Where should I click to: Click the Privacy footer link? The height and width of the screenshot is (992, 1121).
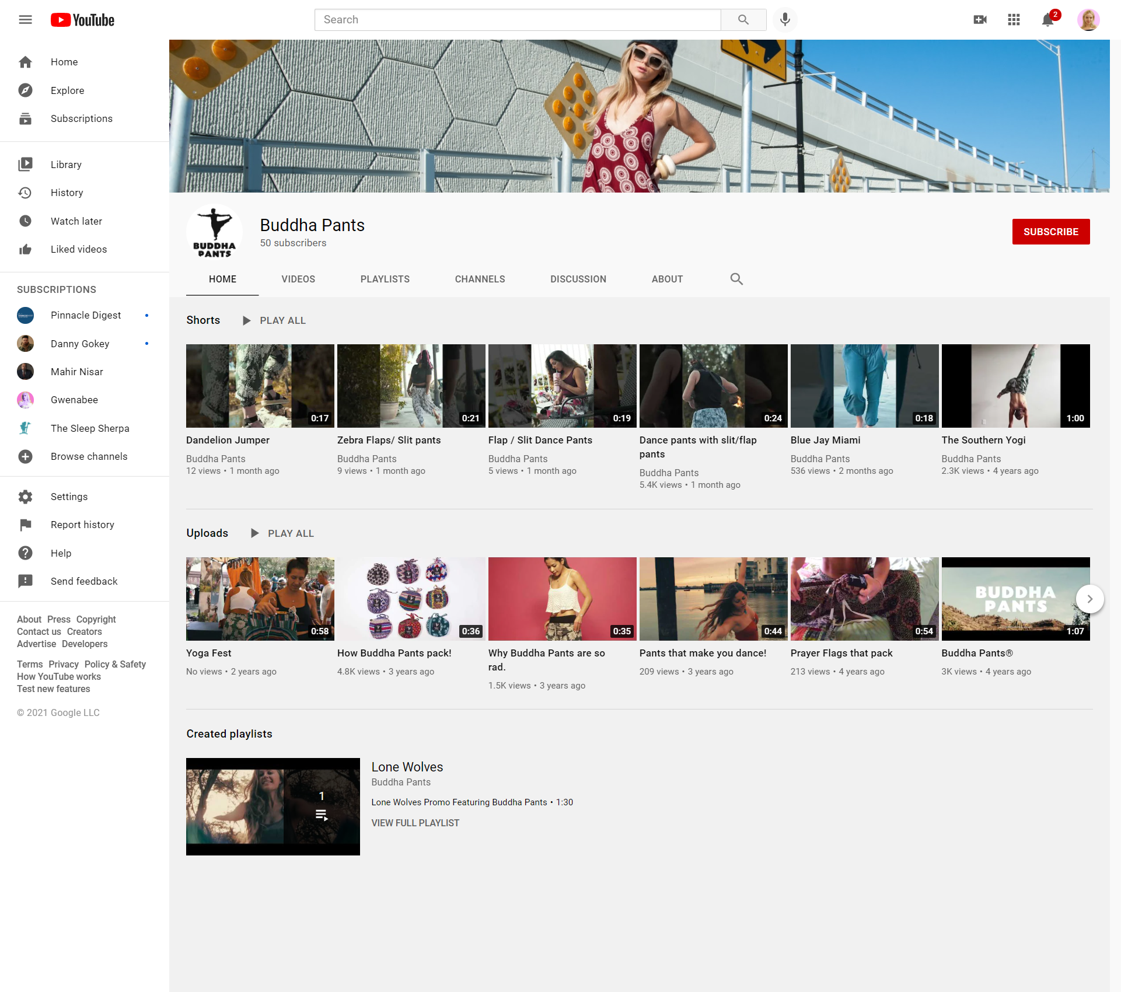tap(64, 664)
